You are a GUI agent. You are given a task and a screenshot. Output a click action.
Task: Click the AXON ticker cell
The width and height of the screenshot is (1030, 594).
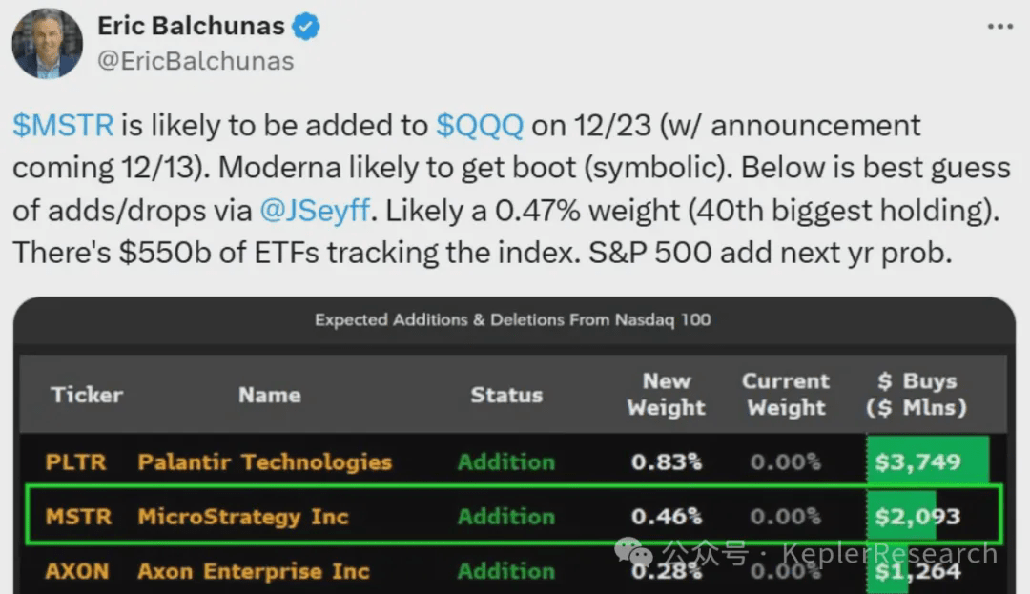tap(77, 571)
